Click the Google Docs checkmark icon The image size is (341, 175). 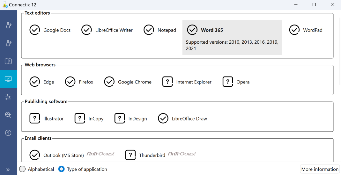click(35, 30)
